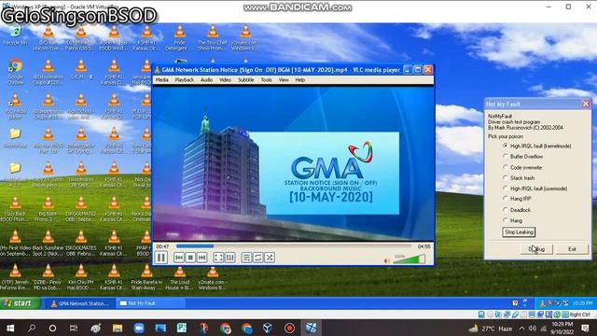Select the C.E.M. video file on desktop
The width and height of the screenshot is (597, 336).
point(81,70)
